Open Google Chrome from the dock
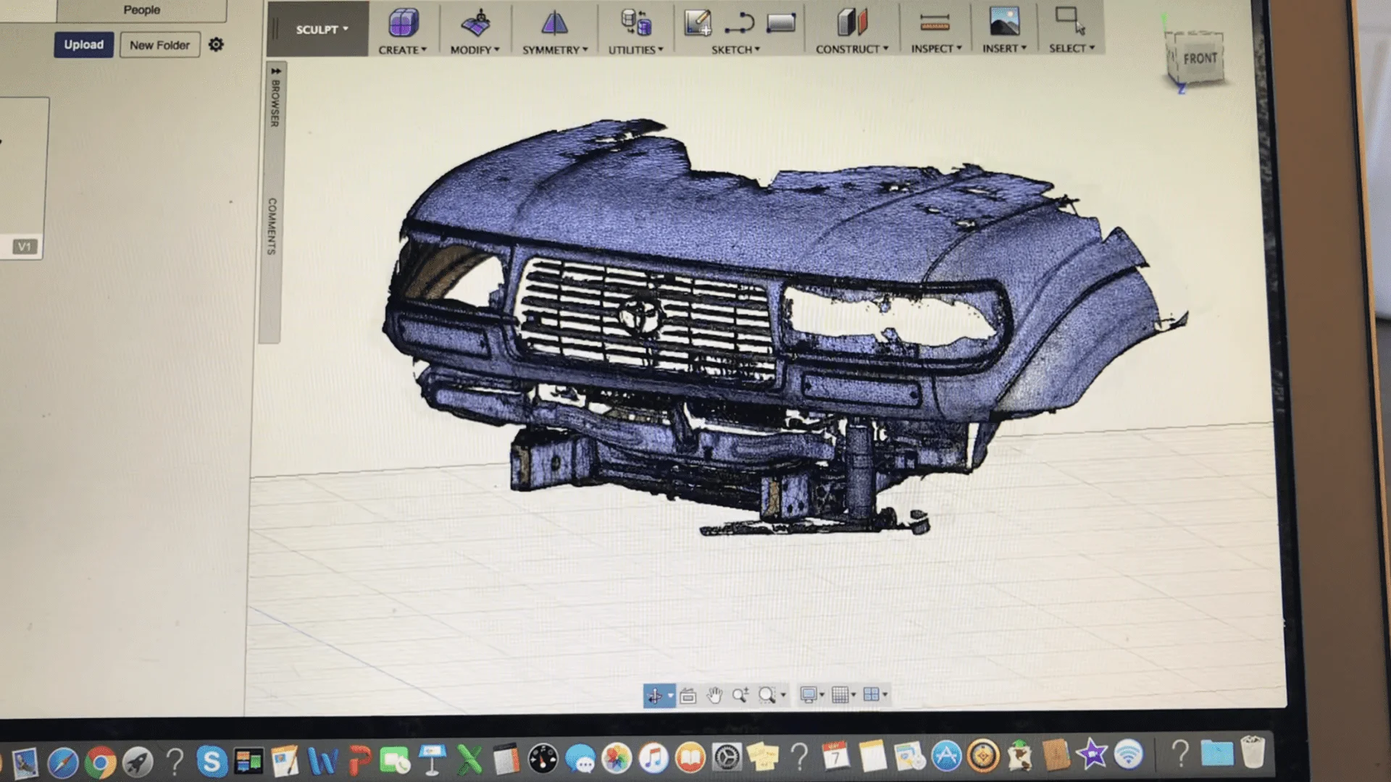Screen dimensions: 1391x782 [100, 762]
